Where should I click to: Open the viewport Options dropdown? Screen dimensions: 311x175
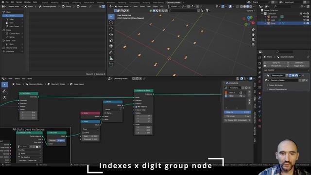coord(250,11)
